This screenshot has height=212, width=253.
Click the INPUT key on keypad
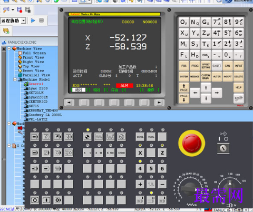coord(239,66)
